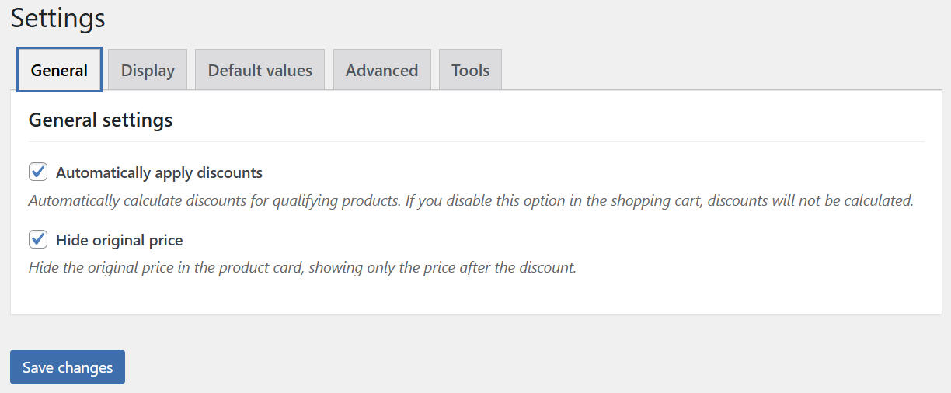Go to the Tools tab
Screen dimensions: 951x393
coord(470,70)
